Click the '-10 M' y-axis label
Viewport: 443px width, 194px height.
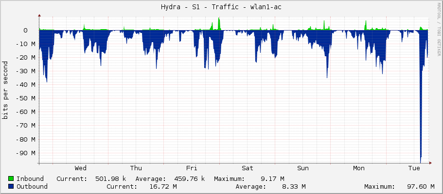click(x=25, y=44)
